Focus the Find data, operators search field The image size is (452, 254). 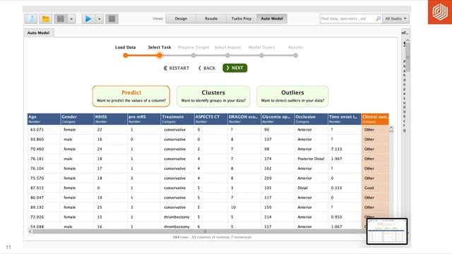point(347,18)
